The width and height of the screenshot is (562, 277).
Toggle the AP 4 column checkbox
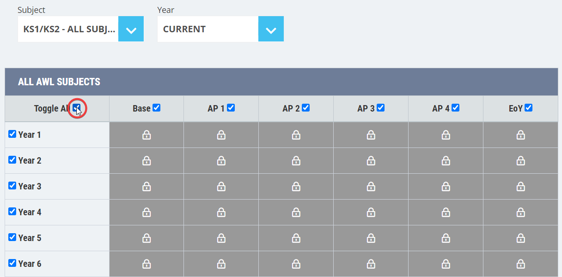coord(456,107)
